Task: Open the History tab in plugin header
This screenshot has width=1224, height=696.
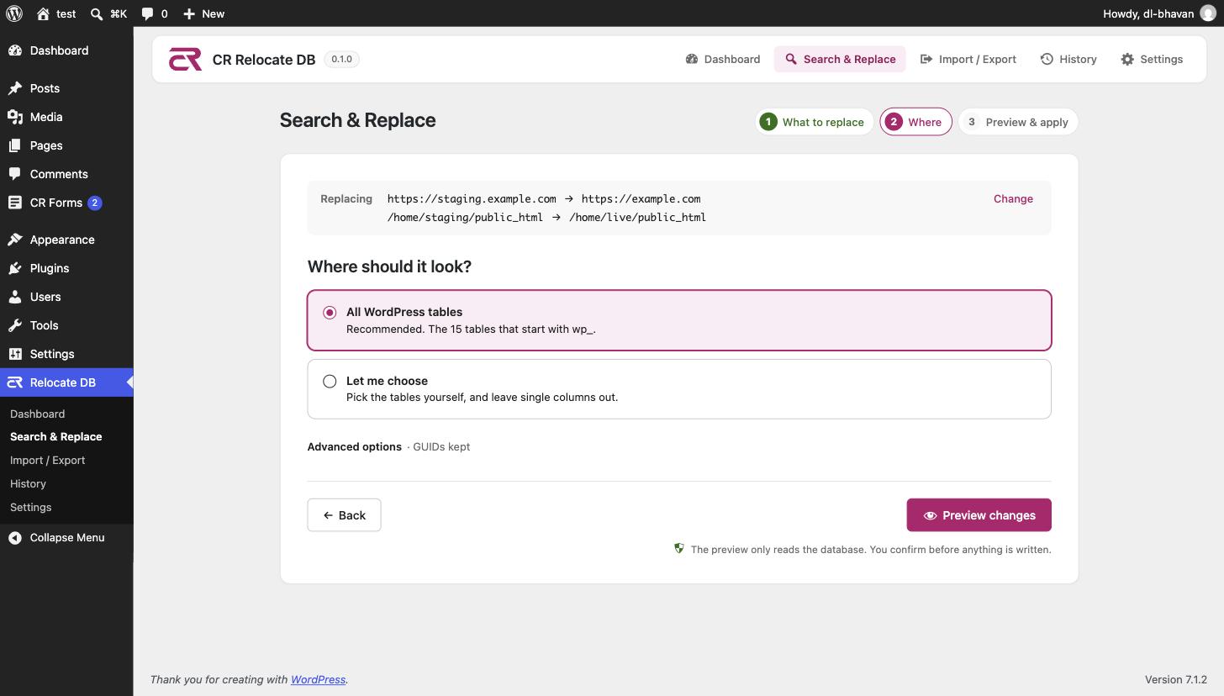Action: point(1068,59)
